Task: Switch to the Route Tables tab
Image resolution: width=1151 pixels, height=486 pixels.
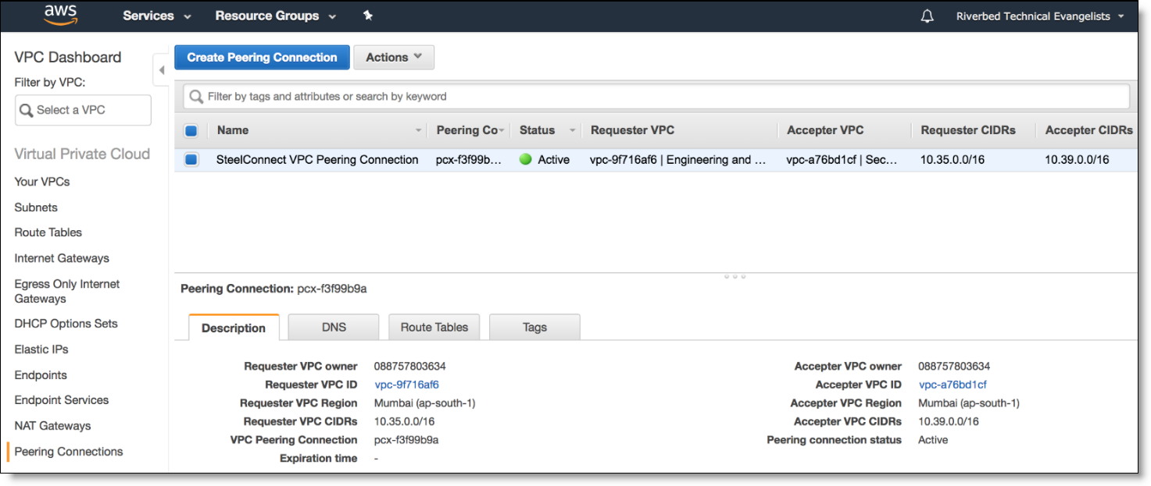Action: pos(434,327)
